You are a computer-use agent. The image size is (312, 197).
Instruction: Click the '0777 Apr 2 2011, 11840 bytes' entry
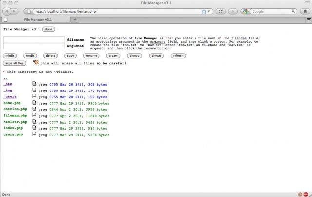click(79, 116)
